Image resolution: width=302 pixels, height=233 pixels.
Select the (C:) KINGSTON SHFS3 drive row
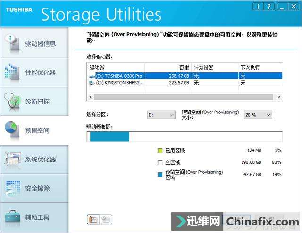[x=185, y=83]
